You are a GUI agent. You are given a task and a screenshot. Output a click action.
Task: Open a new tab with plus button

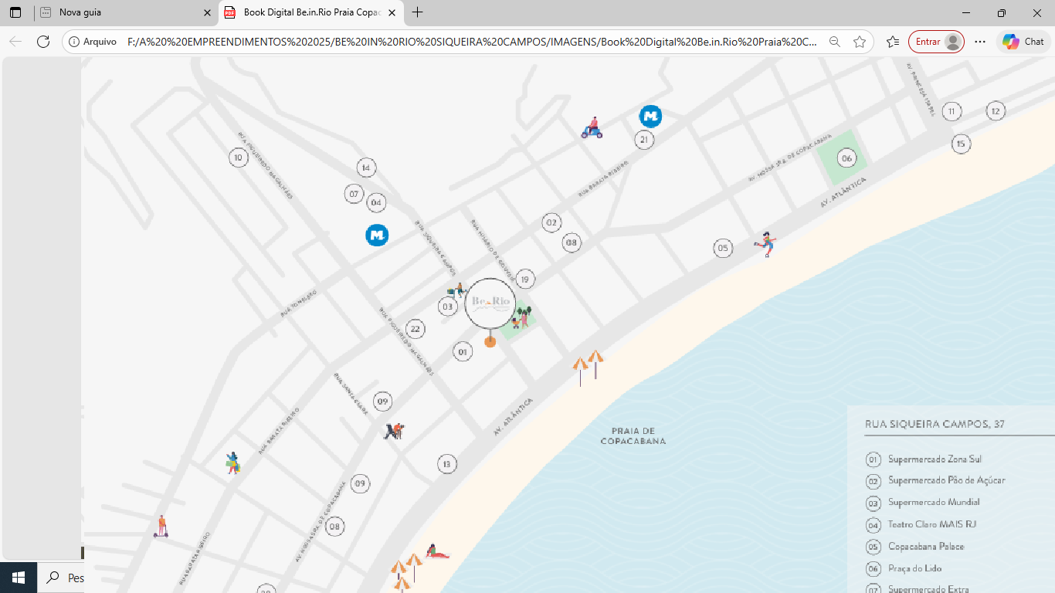click(x=418, y=12)
